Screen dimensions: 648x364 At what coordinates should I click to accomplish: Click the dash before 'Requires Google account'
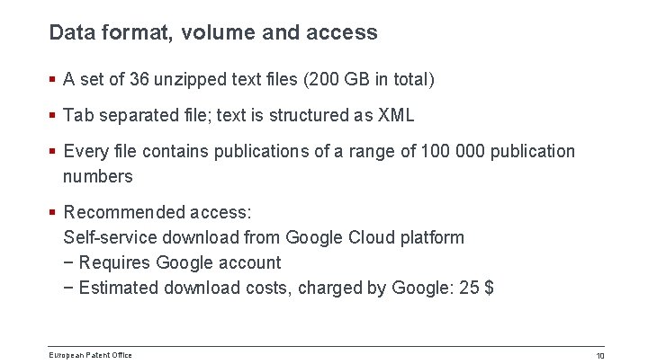pos(68,262)
